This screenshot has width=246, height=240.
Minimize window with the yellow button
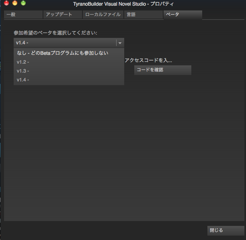15,3
